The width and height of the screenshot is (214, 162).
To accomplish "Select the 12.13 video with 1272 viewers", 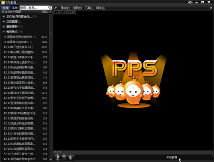I will (25, 93).
